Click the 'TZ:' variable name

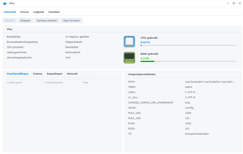130,134
